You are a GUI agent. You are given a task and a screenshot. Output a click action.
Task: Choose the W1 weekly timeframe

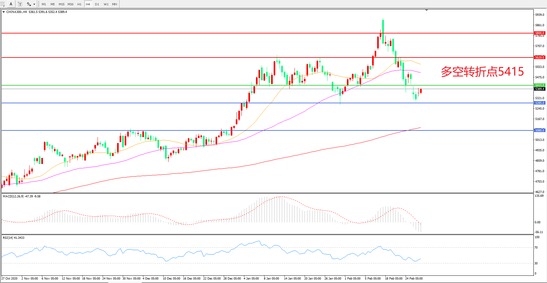(x=106, y=4)
